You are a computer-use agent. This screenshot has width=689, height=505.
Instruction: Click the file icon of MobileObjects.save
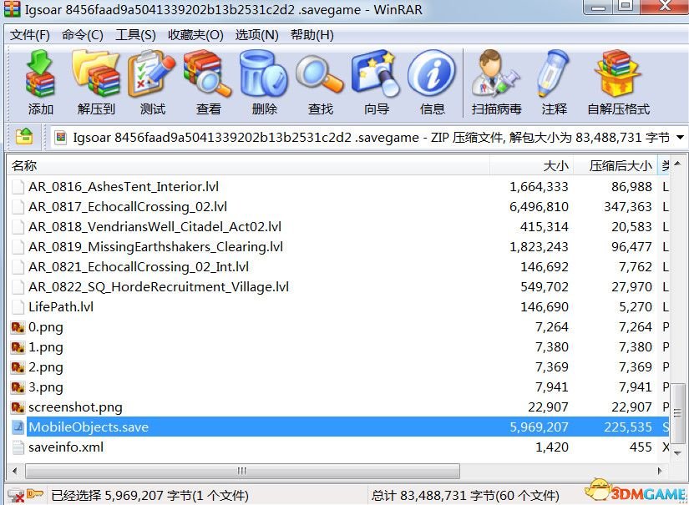pos(18,427)
